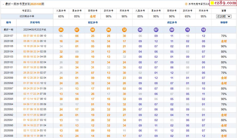Click the orange question mark help icon
Image resolution: width=237 pixels, height=138 pixels.
pyautogui.click(x=186, y=4)
